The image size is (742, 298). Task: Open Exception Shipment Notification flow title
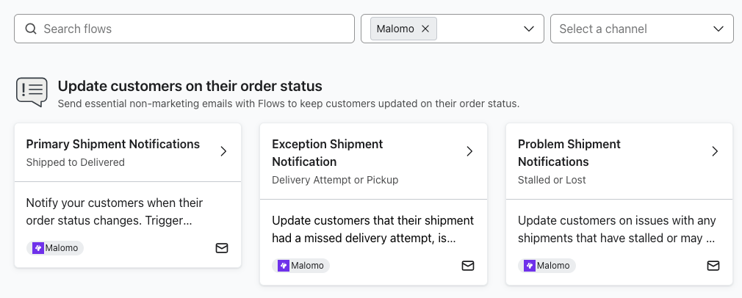point(327,153)
